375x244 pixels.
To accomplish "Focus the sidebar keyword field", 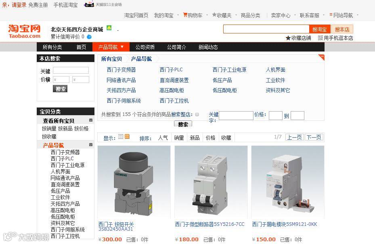I will pos(71,70).
